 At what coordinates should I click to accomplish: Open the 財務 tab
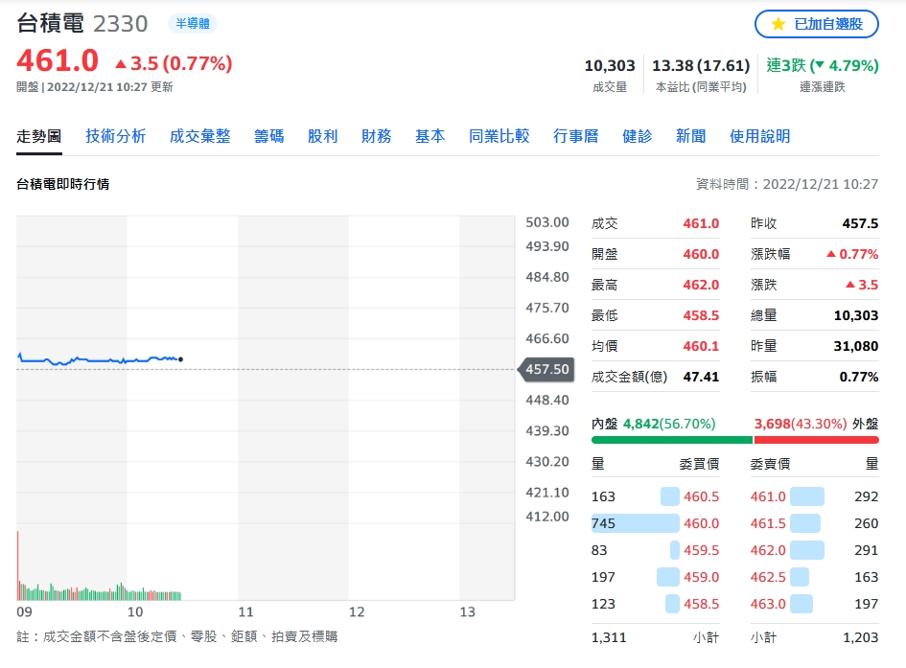coord(376,136)
